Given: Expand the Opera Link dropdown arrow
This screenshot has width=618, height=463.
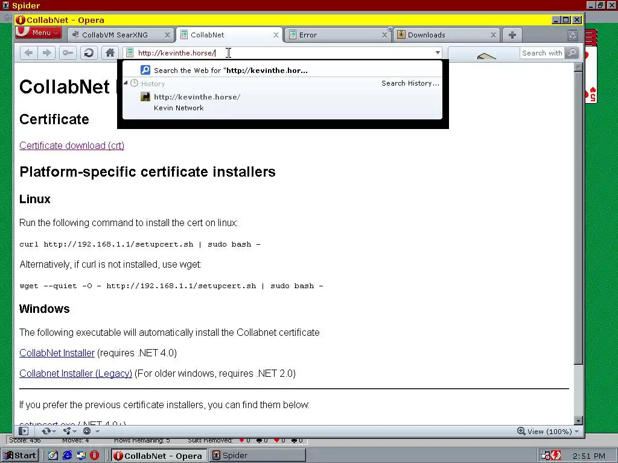Looking at the screenshot, I should (x=54, y=432).
